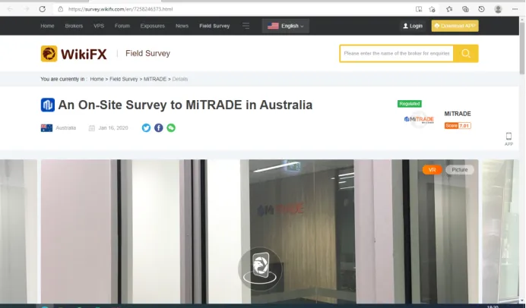Go to Home in top navigation
526x308 pixels.
coord(47,26)
